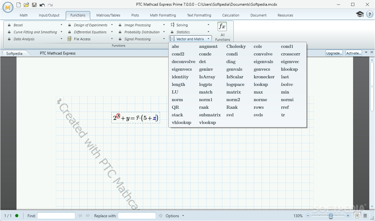
Task: Switch to page view icon
Action: pyautogui.click(x=357, y=216)
